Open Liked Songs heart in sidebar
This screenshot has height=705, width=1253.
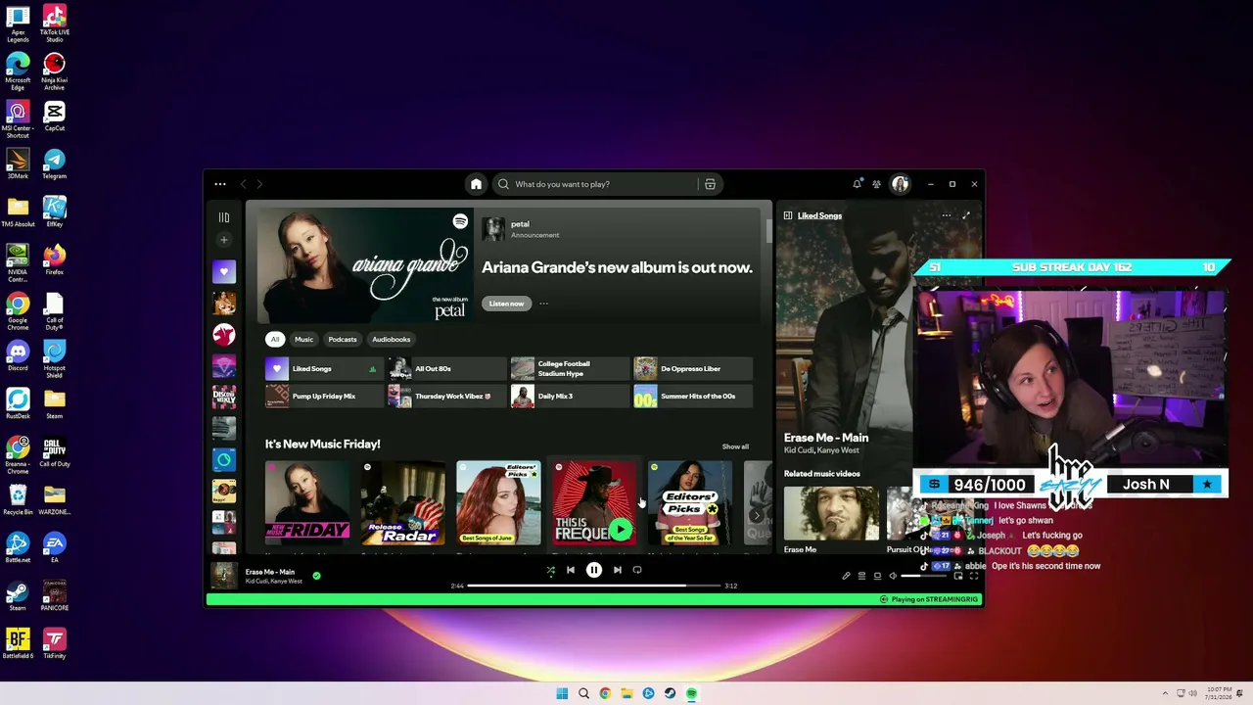224,271
